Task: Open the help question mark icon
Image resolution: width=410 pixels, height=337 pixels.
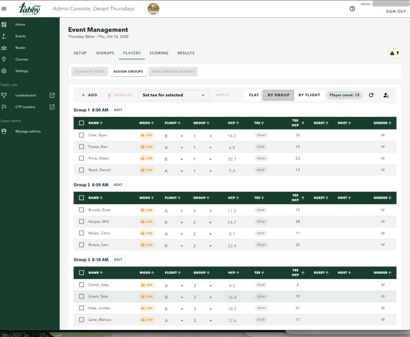Action: 352,9
